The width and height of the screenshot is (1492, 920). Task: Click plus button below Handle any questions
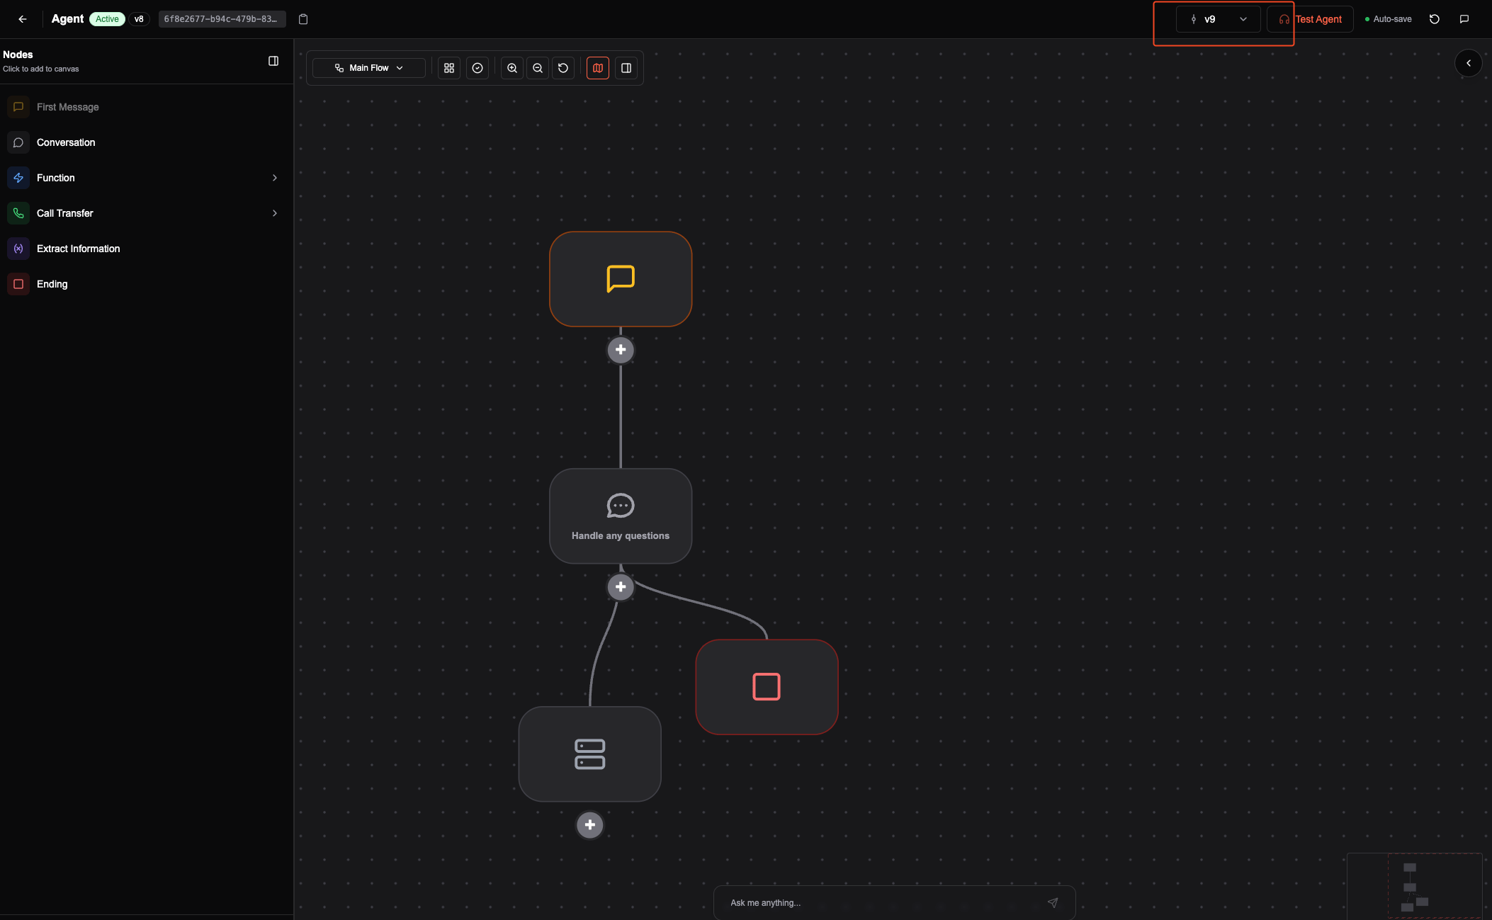click(x=621, y=587)
